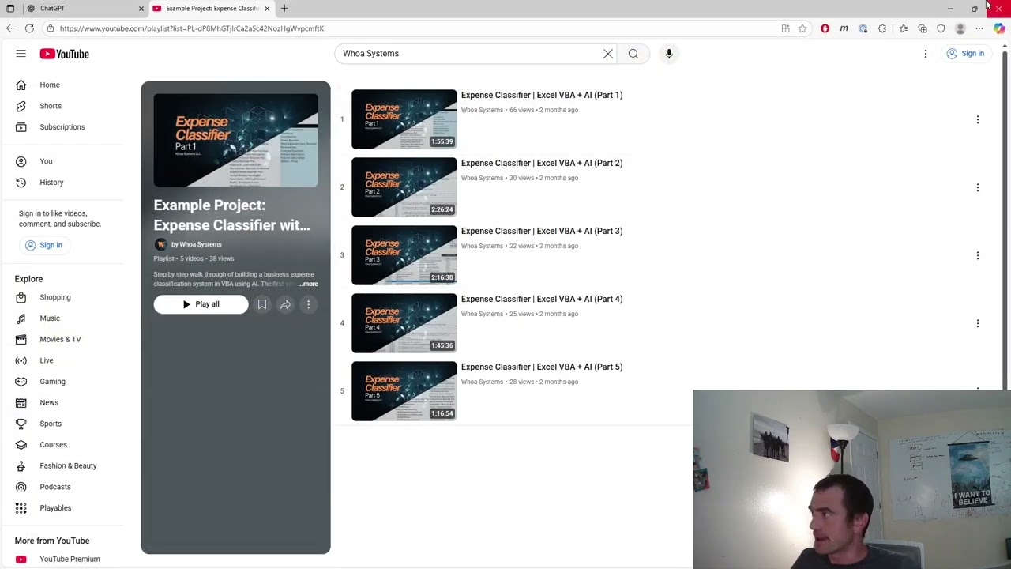Open Subscriptions in the sidebar

click(x=62, y=127)
